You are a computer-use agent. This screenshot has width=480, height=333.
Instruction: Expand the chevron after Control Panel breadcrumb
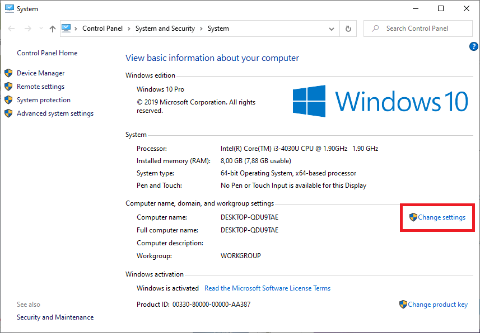click(x=128, y=28)
